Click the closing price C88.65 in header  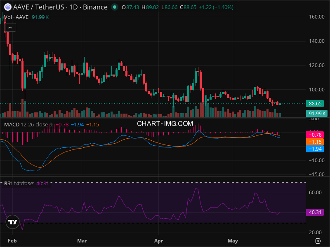point(188,7)
